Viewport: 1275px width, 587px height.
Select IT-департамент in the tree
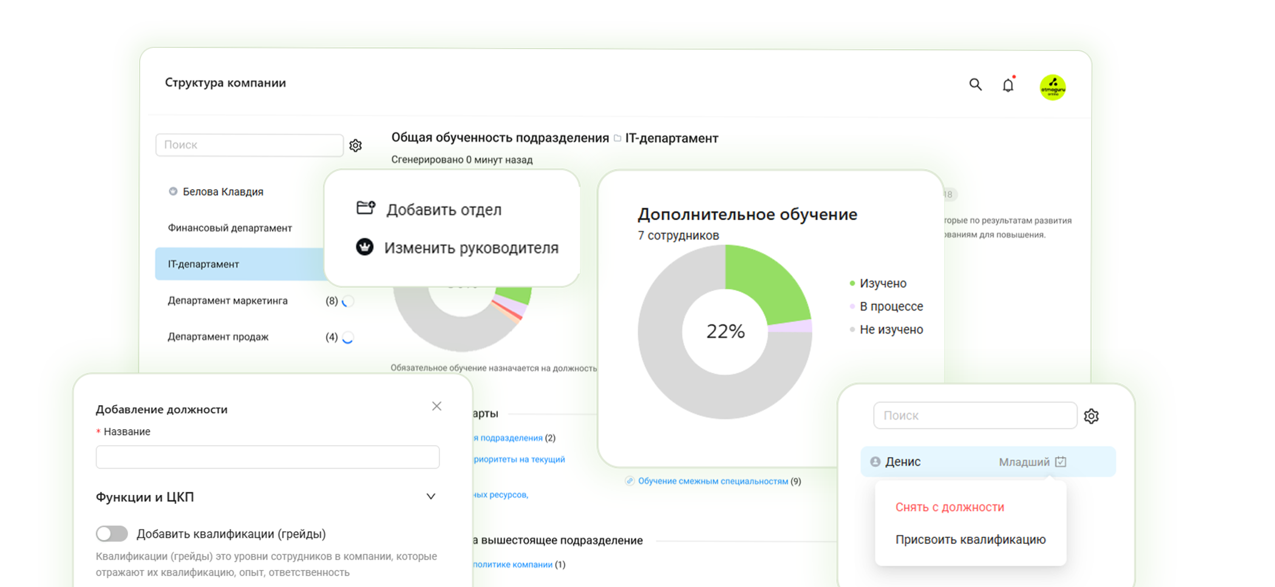point(240,264)
